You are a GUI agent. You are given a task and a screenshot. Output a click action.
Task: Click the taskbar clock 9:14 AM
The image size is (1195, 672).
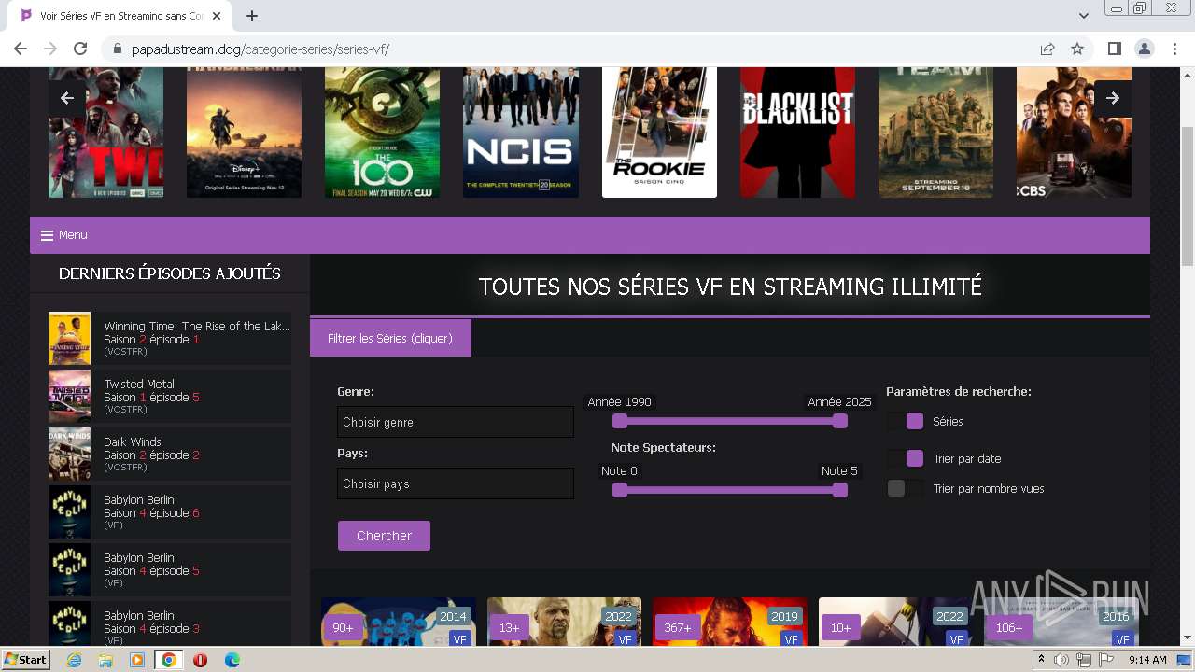(1147, 660)
